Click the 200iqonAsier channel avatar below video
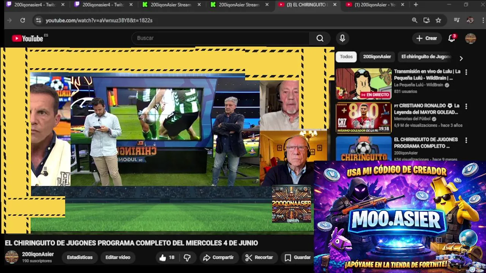486x273 pixels. coord(11,257)
